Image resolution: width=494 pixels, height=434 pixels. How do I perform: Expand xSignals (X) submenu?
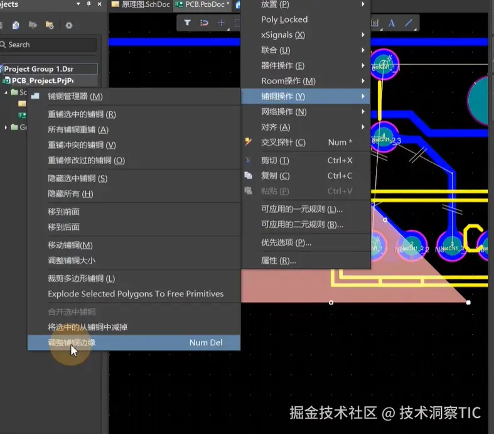coord(306,35)
